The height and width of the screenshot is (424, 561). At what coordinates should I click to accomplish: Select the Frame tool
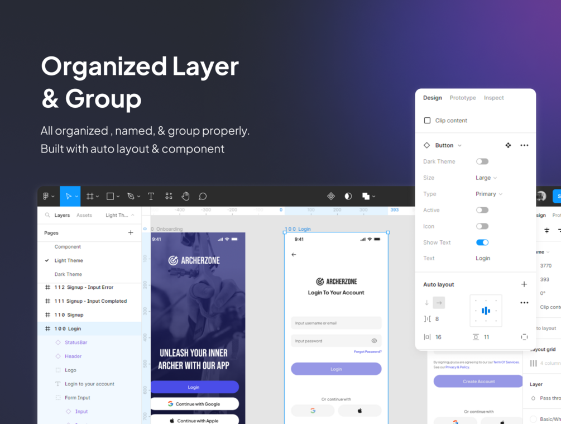pos(90,196)
